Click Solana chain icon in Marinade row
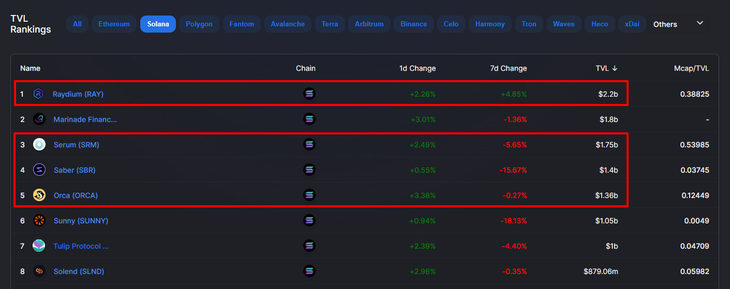The height and width of the screenshot is (289, 730). (309, 119)
